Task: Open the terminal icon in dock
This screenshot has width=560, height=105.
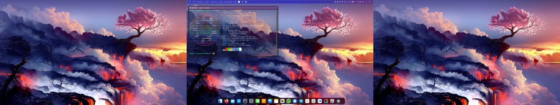Action: 245,101
